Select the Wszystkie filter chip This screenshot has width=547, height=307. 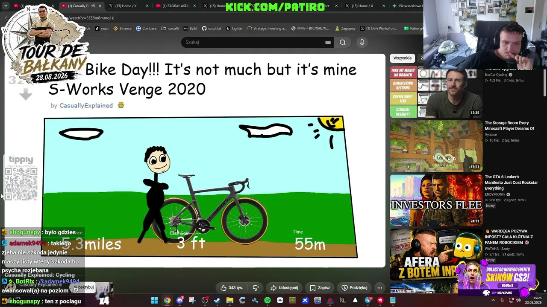(402, 58)
